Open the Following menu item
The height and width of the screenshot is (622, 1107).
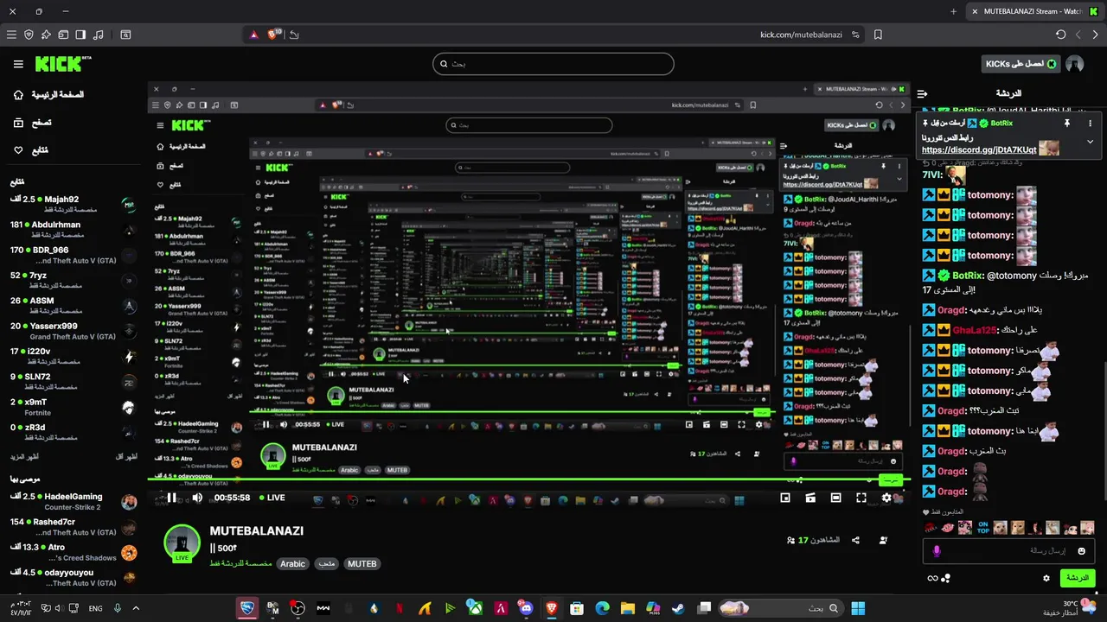(x=30, y=150)
